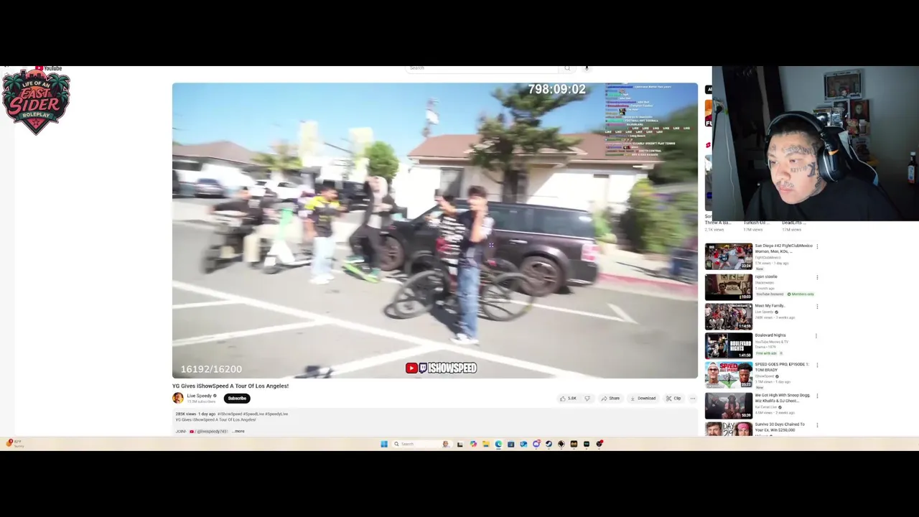The image size is (919, 517).
Task: Click the Meet My Family title text
Action: tap(770, 306)
